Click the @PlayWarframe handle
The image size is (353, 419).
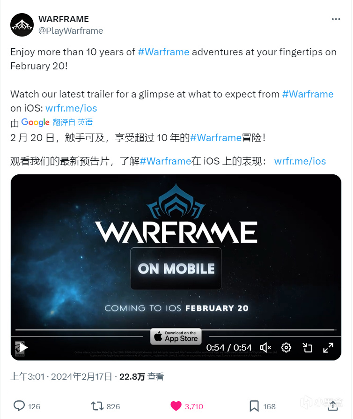[x=71, y=31]
